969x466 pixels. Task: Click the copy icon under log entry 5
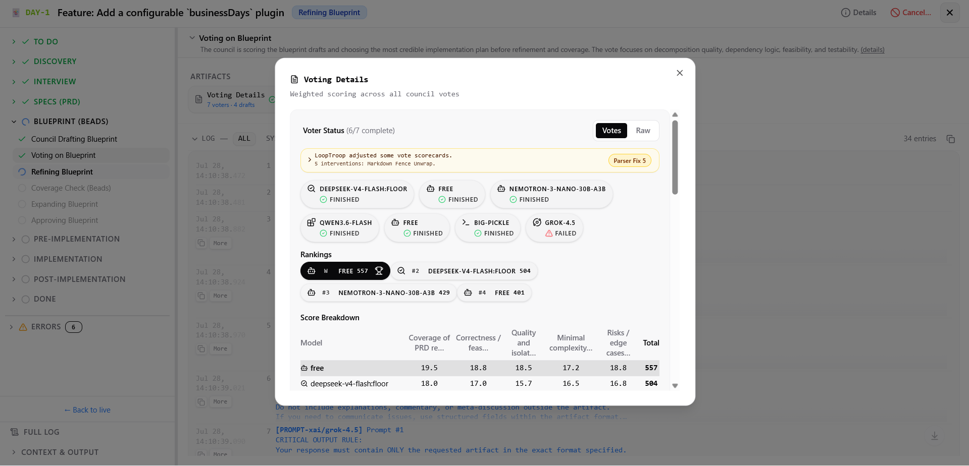click(201, 348)
